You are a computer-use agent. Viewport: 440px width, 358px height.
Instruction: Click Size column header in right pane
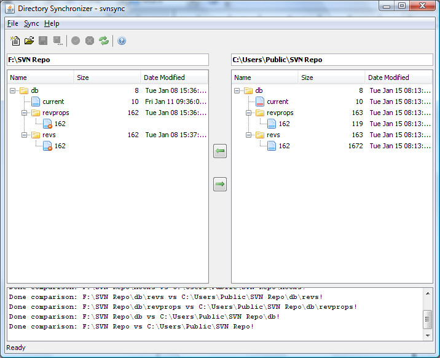pyautogui.click(x=331, y=78)
